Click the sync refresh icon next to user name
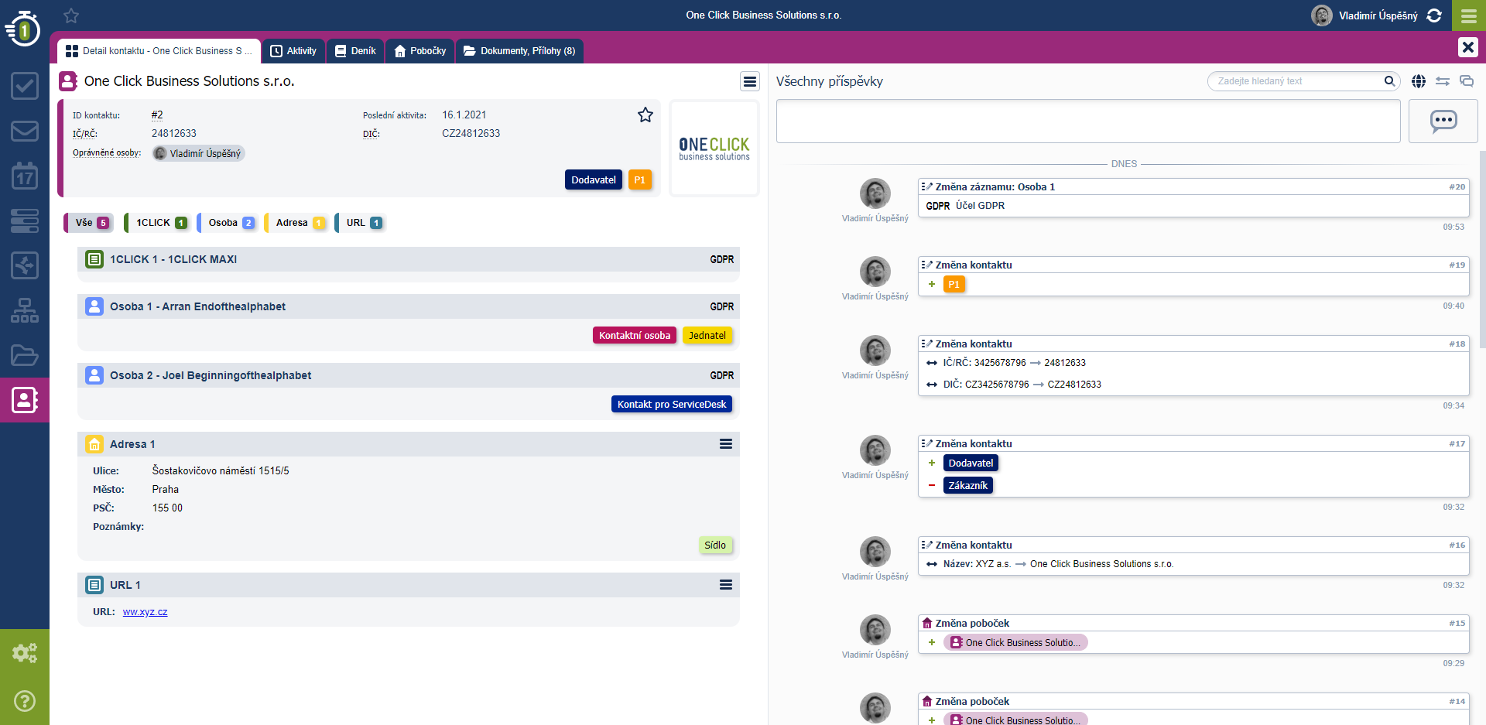Image resolution: width=1486 pixels, height=725 pixels. coord(1434,15)
